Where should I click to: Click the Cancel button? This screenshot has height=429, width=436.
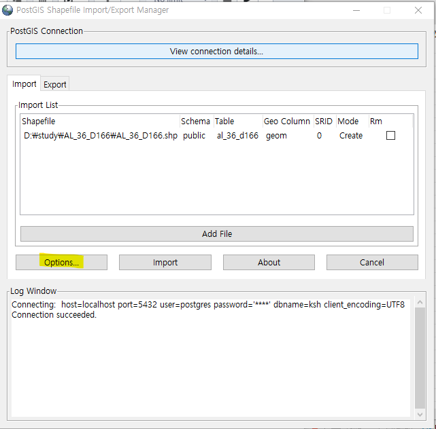click(372, 262)
